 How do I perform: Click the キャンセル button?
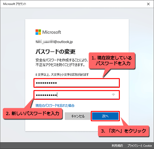(x=78, y=116)
